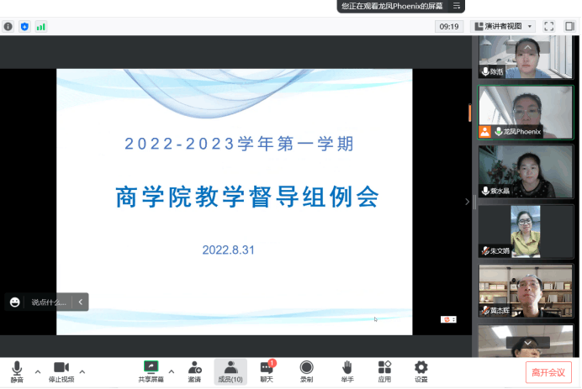This screenshot has height=389, width=582.
Task: Invite participants (邀请)
Action: click(x=194, y=371)
